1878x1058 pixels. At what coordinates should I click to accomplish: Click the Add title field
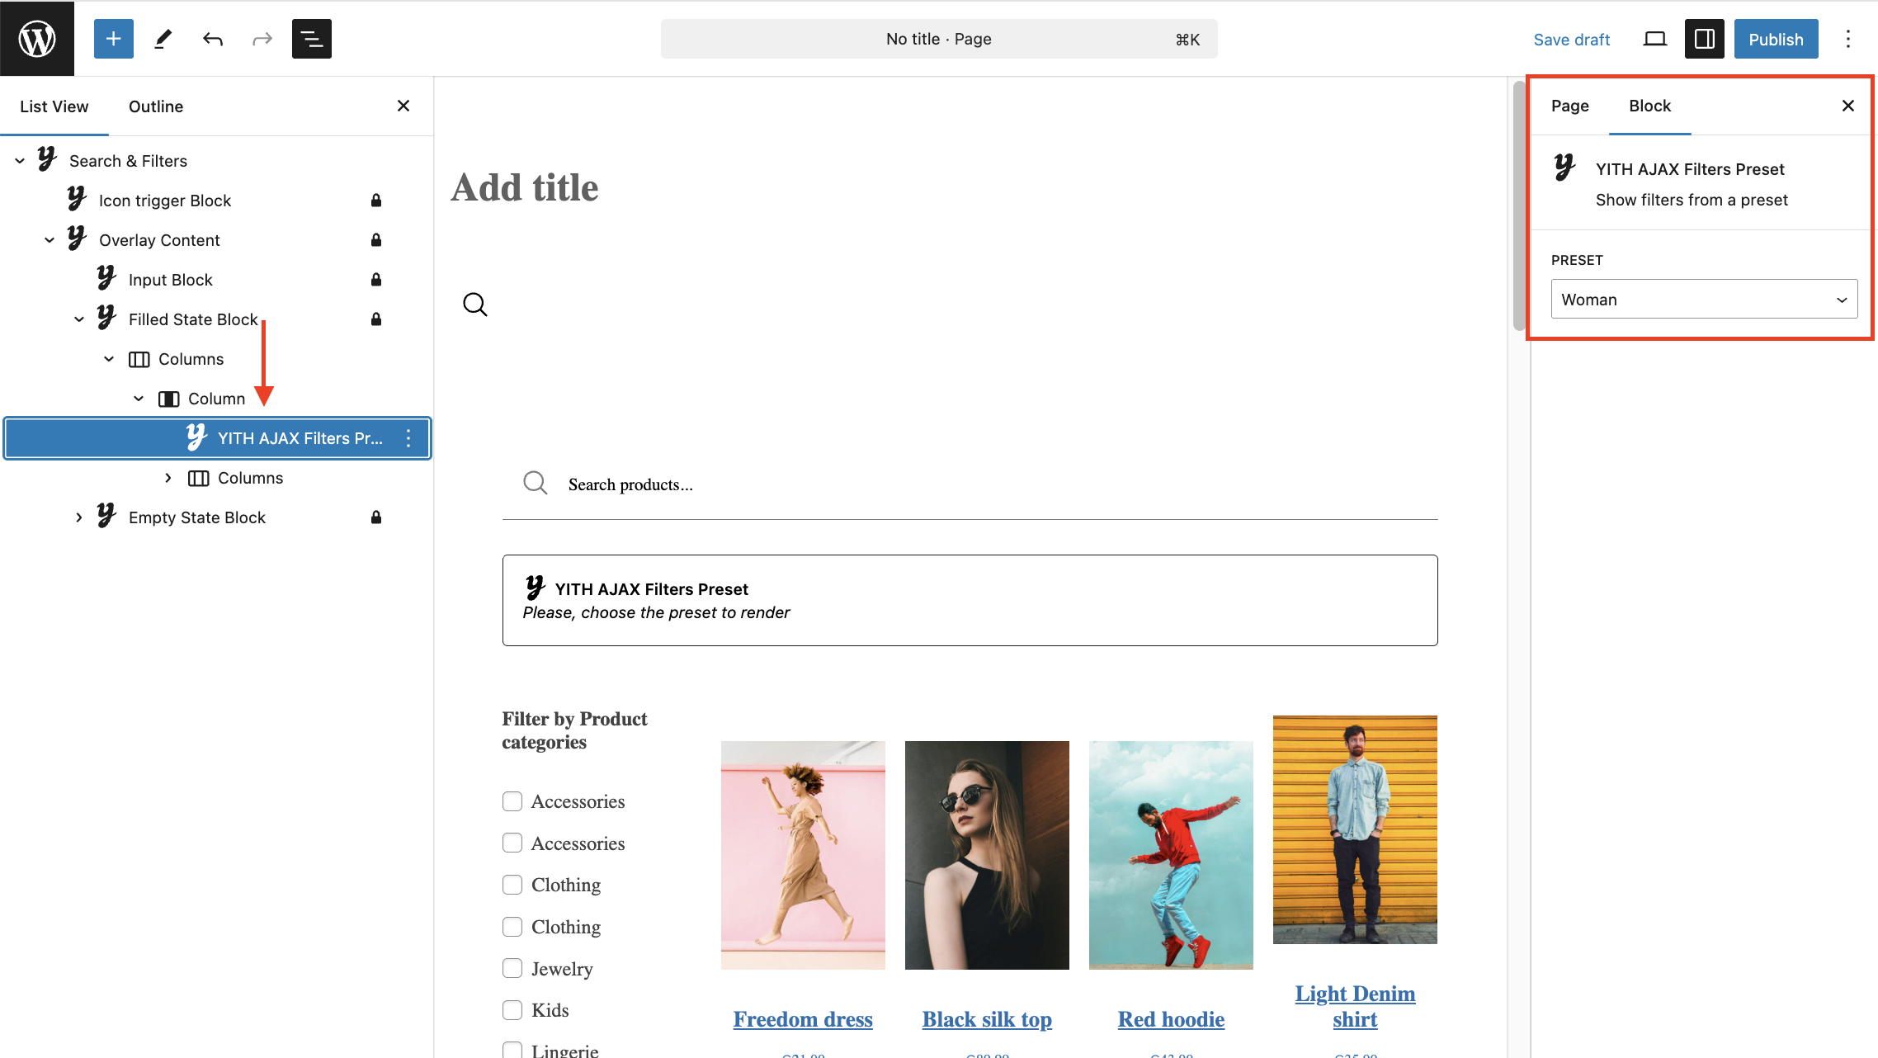[x=525, y=187]
